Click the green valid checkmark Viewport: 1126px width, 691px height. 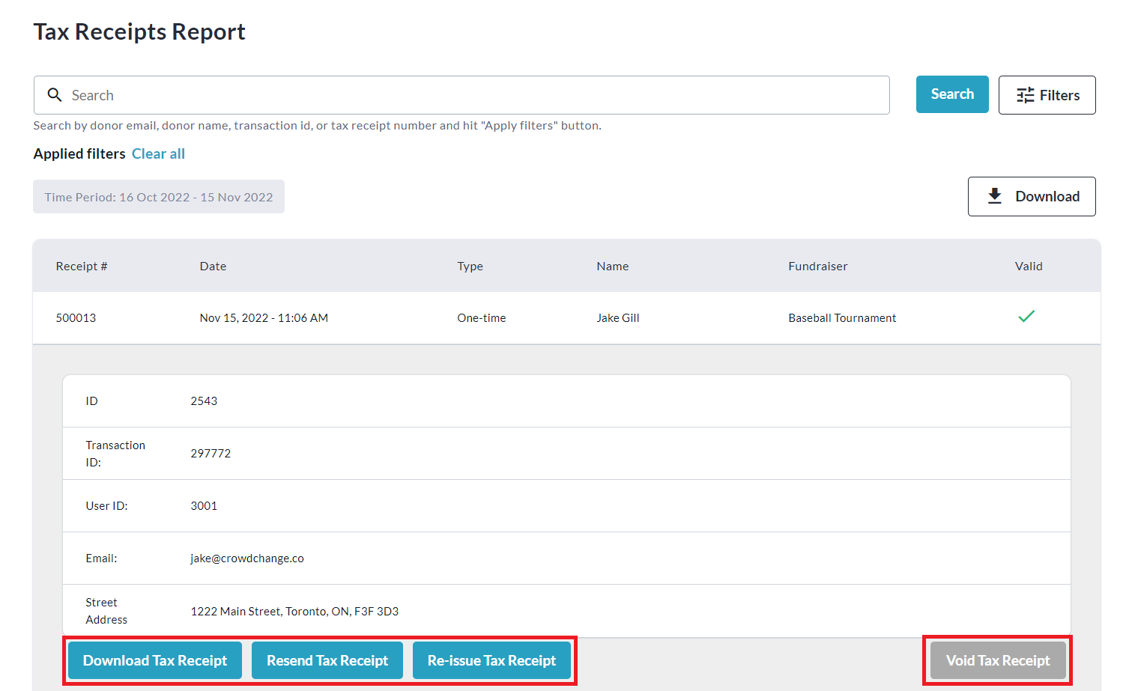(1026, 317)
